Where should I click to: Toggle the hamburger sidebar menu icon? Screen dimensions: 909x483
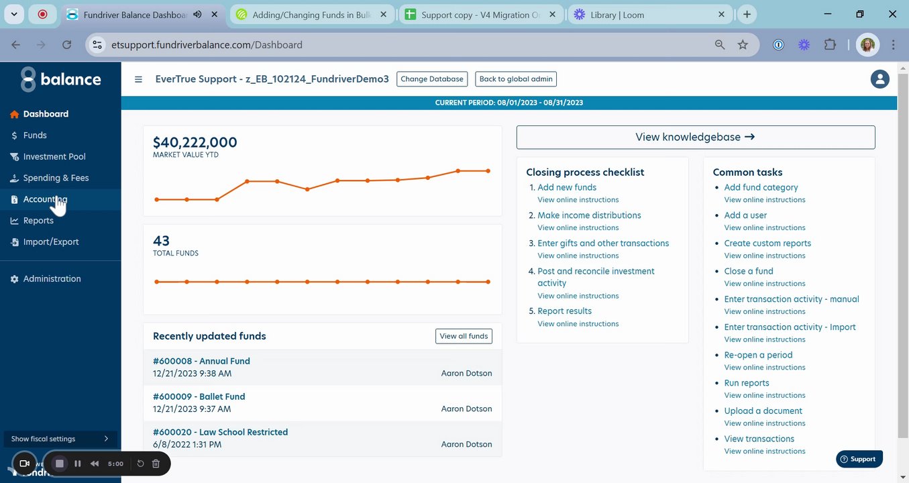tap(138, 79)
